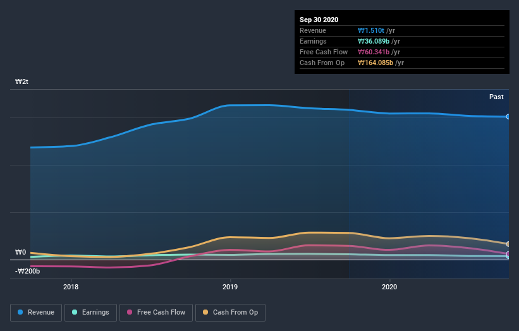Viewport: 519px width, 331px height.
Task: Click the ₩36.089b Earnings value in tooltip
Action: click(374, 41)
